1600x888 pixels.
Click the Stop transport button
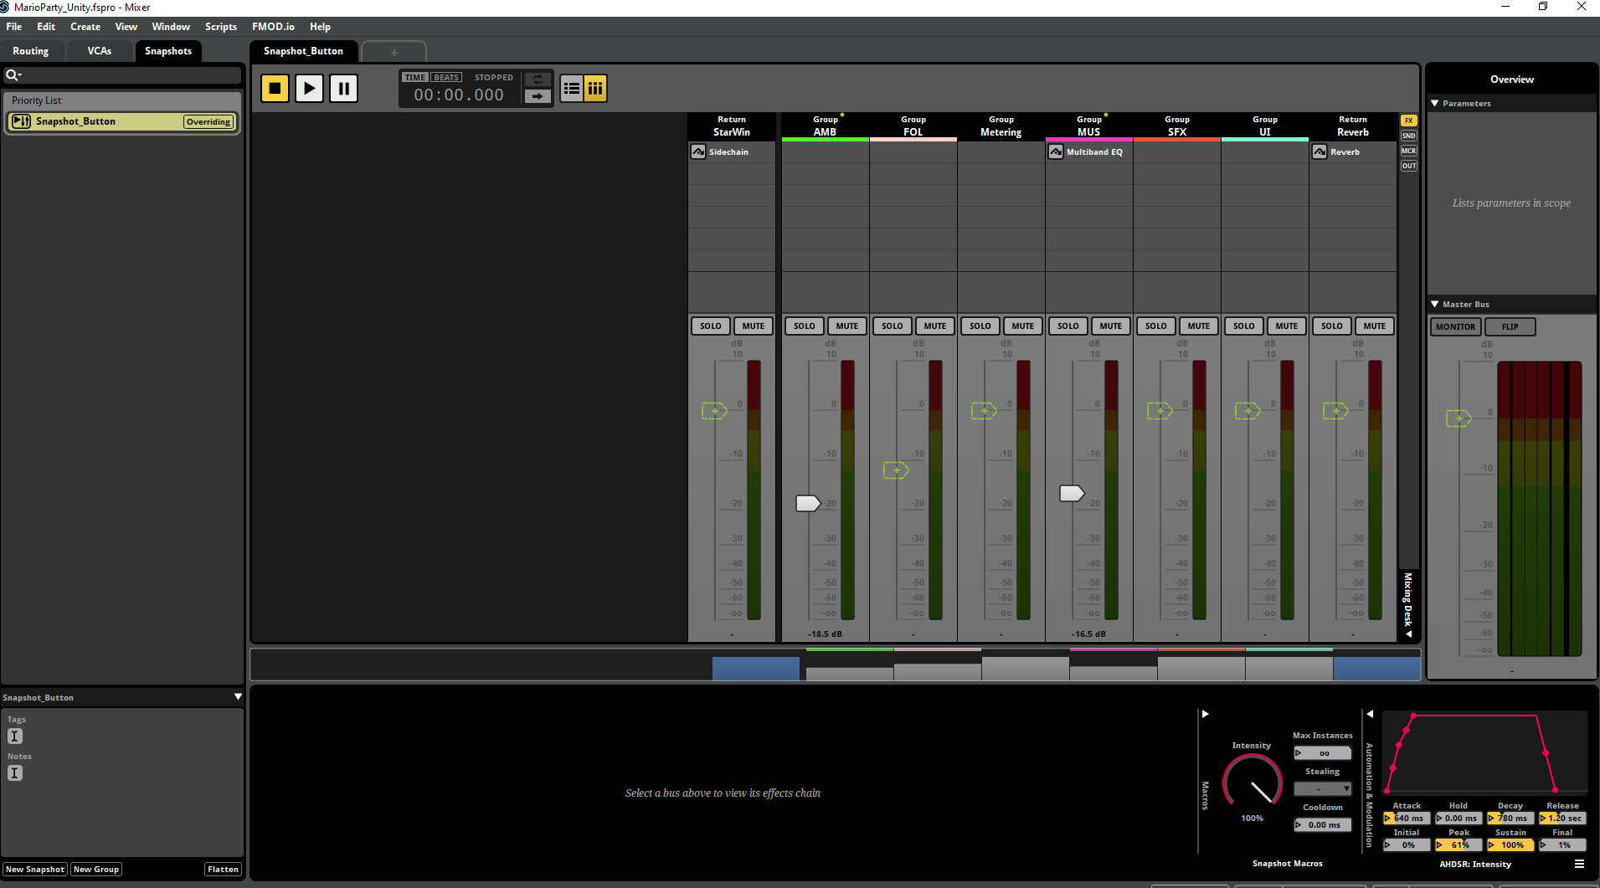click(275, 88)
